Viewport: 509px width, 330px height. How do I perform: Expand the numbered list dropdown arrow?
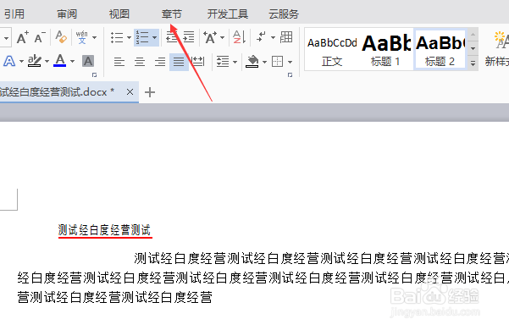154,37
